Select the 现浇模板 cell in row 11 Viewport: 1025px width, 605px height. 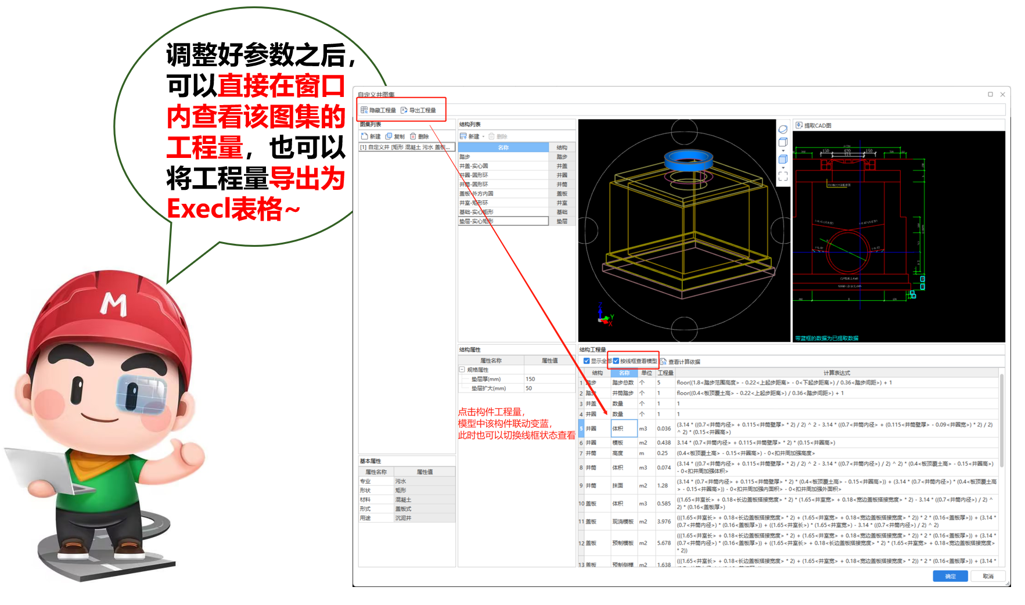pyautogui.click(x=624, y=521)
